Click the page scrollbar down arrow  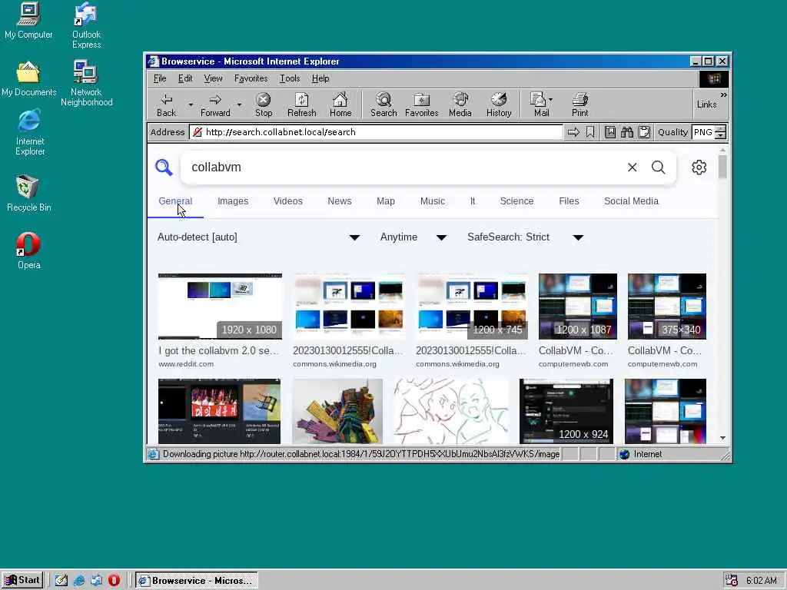722,438
